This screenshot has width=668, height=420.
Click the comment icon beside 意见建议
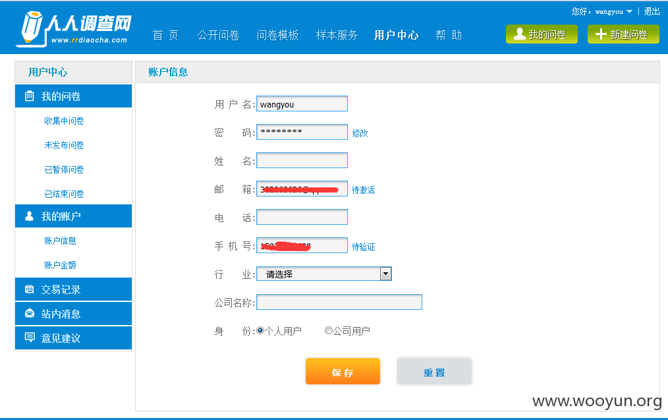point(30,338)
